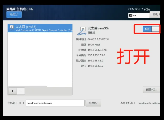Remove selected device with minus button
Image resolution: width=164 pixels, height=120 pixels.
tap(20, 91)
